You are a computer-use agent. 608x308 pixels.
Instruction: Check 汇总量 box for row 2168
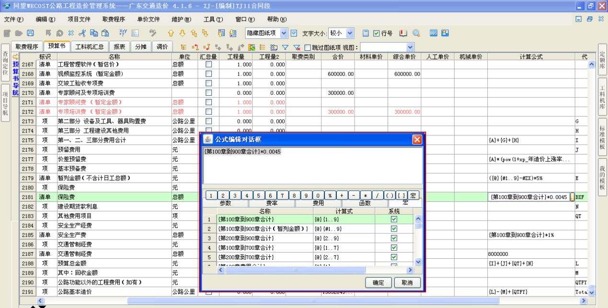[x=208, y=74]
